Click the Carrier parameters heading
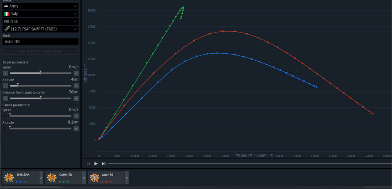392x189 pixels. [16, 105]
